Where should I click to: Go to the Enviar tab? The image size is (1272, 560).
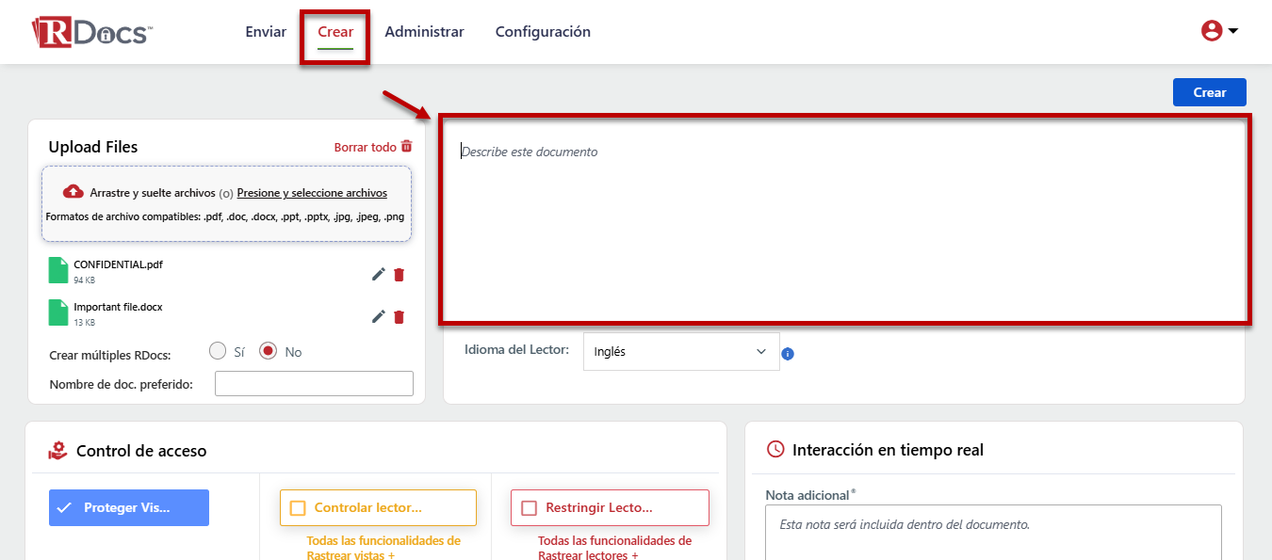click(266, 32)
